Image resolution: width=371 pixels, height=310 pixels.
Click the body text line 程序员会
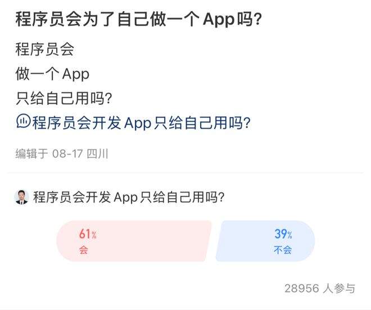click(45, 49)
